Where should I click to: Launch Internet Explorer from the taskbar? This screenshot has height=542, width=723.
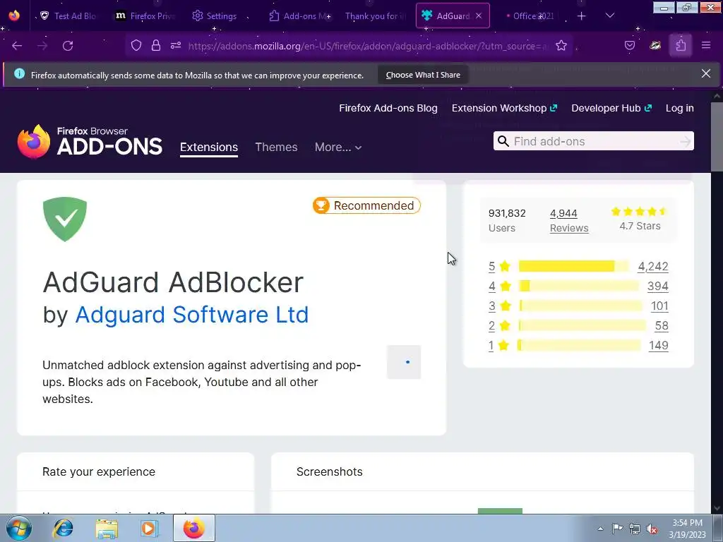63,528
